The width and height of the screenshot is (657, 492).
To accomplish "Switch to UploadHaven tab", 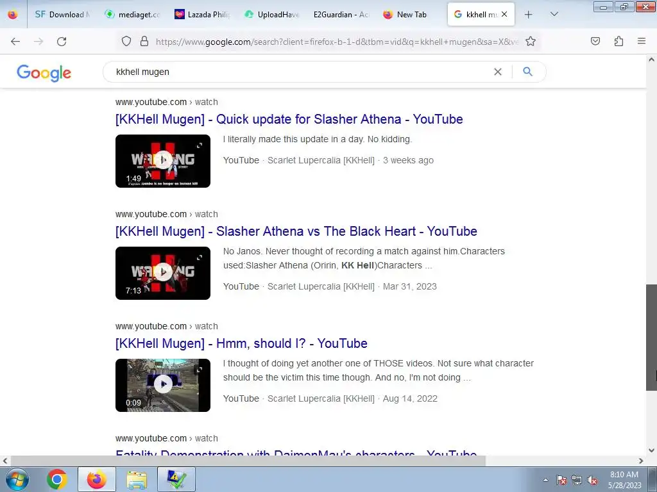I will click(271, 14).
